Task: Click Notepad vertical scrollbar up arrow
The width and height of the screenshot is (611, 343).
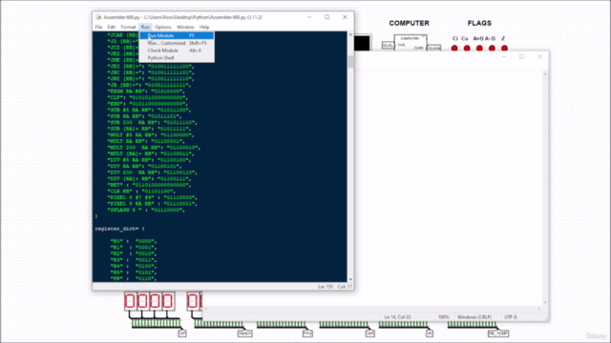Action: (x=545, y=74)
